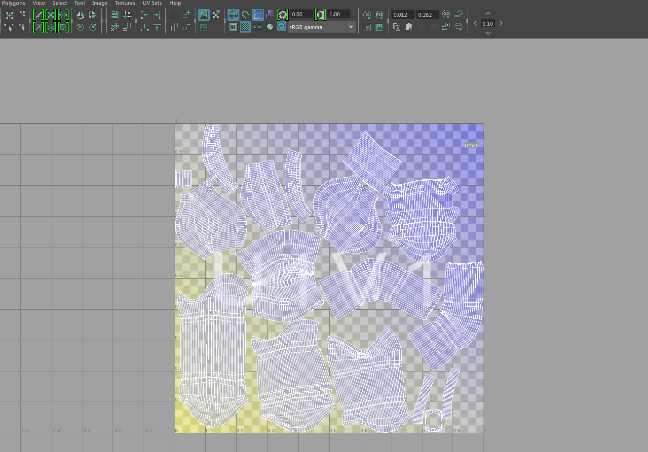Open the Tool menu
The height and width of the screenshot is (452, 648).
tap(79, 3)
